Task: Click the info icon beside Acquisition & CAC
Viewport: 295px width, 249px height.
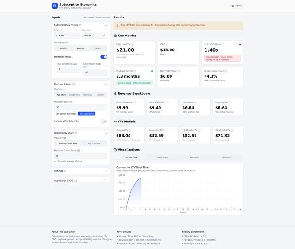Action: pos(76,181)
